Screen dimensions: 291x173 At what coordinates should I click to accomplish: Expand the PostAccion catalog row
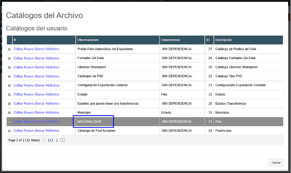9,131
